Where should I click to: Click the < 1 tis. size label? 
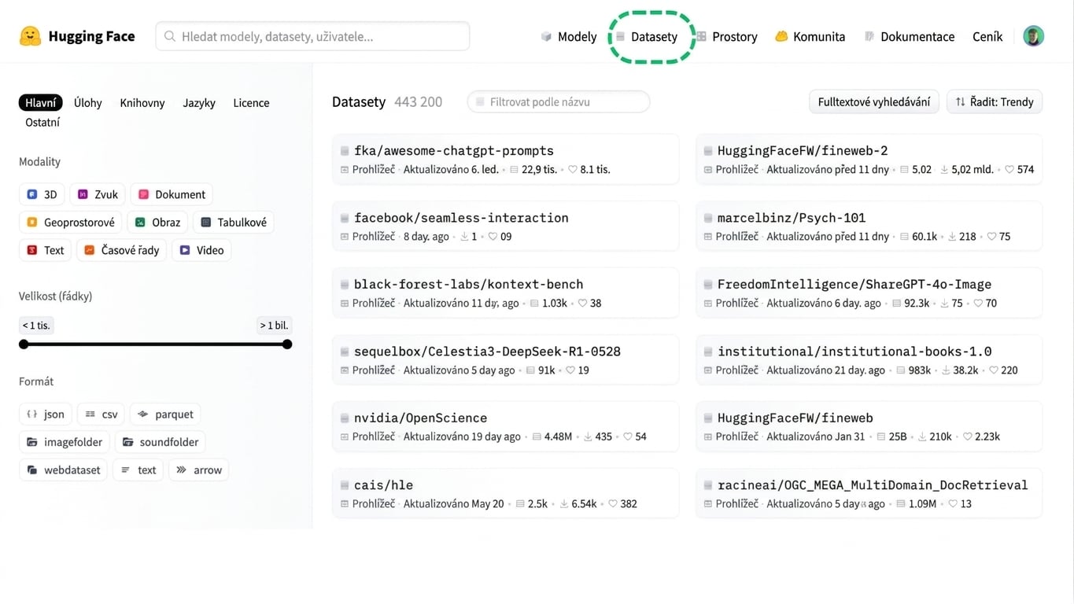coord(36,326)
